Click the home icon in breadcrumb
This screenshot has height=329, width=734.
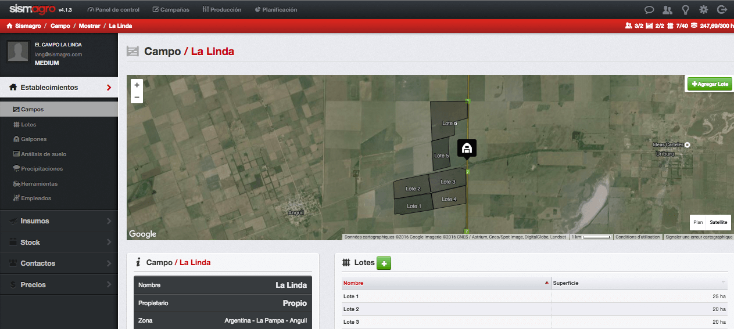click(9, 26)
